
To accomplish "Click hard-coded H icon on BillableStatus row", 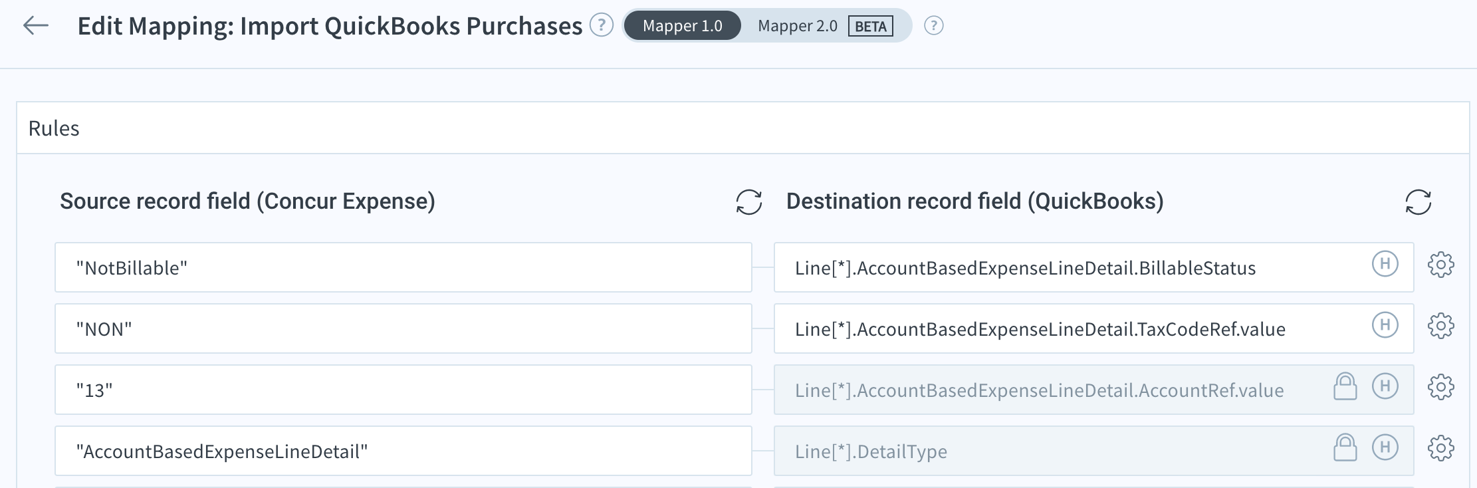I will pyautogui.click(x=1385, y=264).
